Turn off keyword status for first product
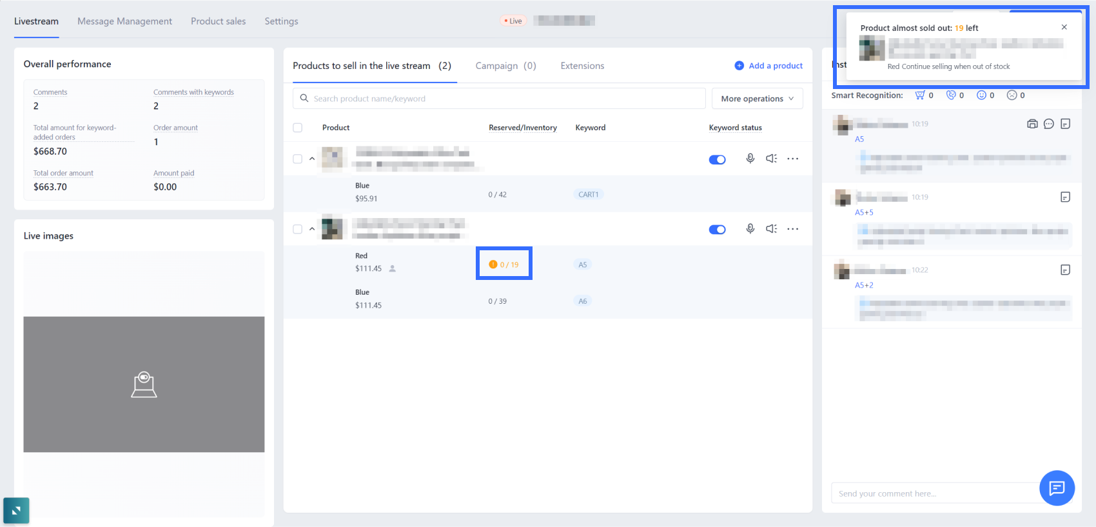 (x=717, y=160)
